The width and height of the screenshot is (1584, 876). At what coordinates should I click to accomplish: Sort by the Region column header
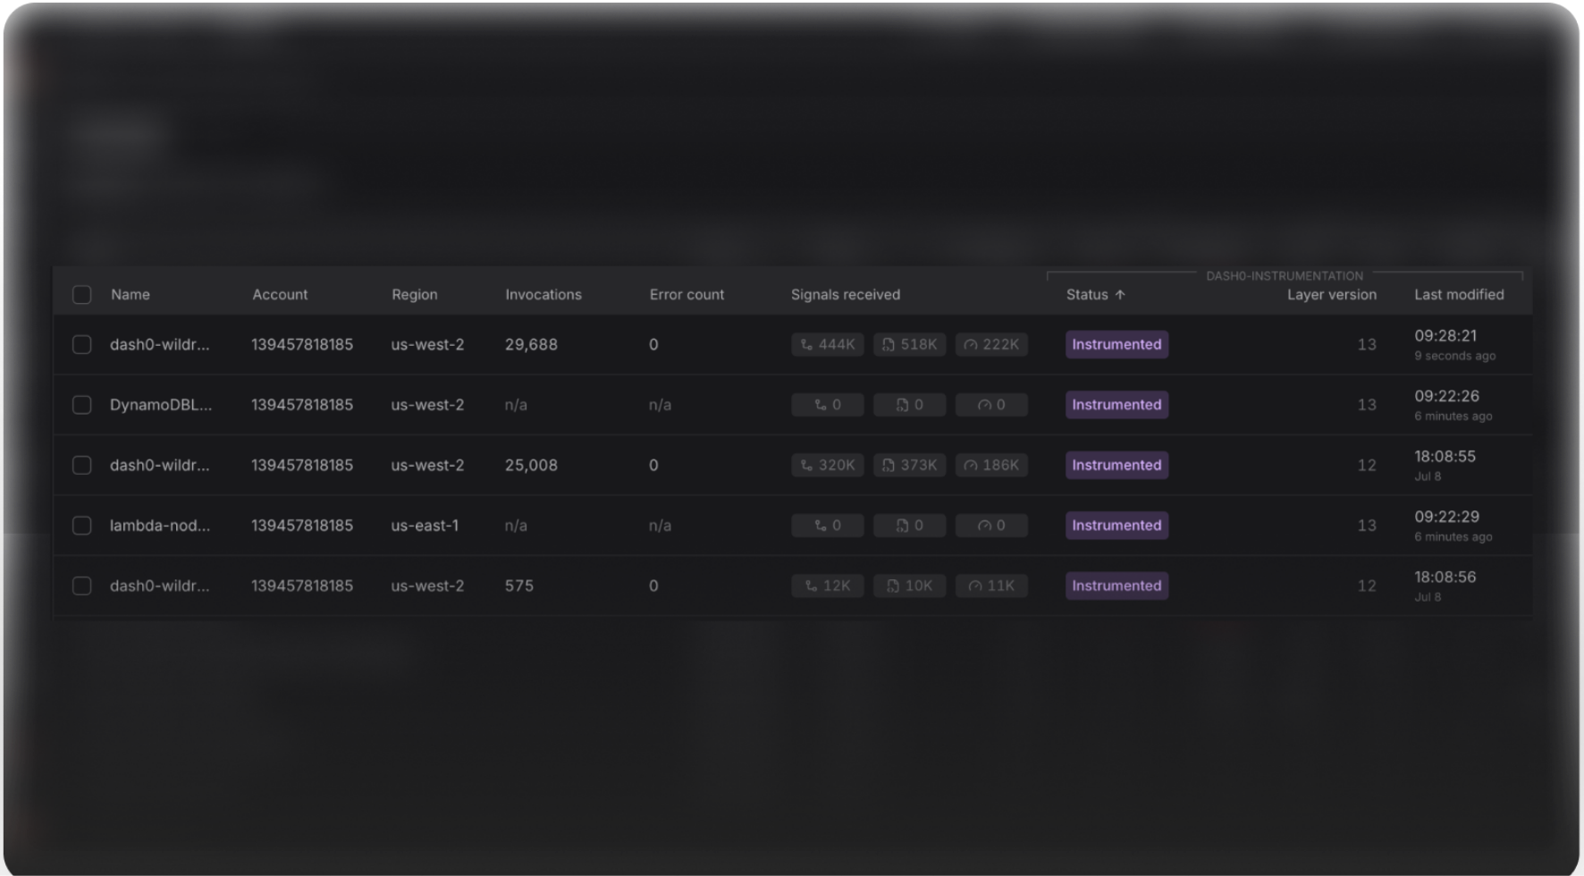415,295
